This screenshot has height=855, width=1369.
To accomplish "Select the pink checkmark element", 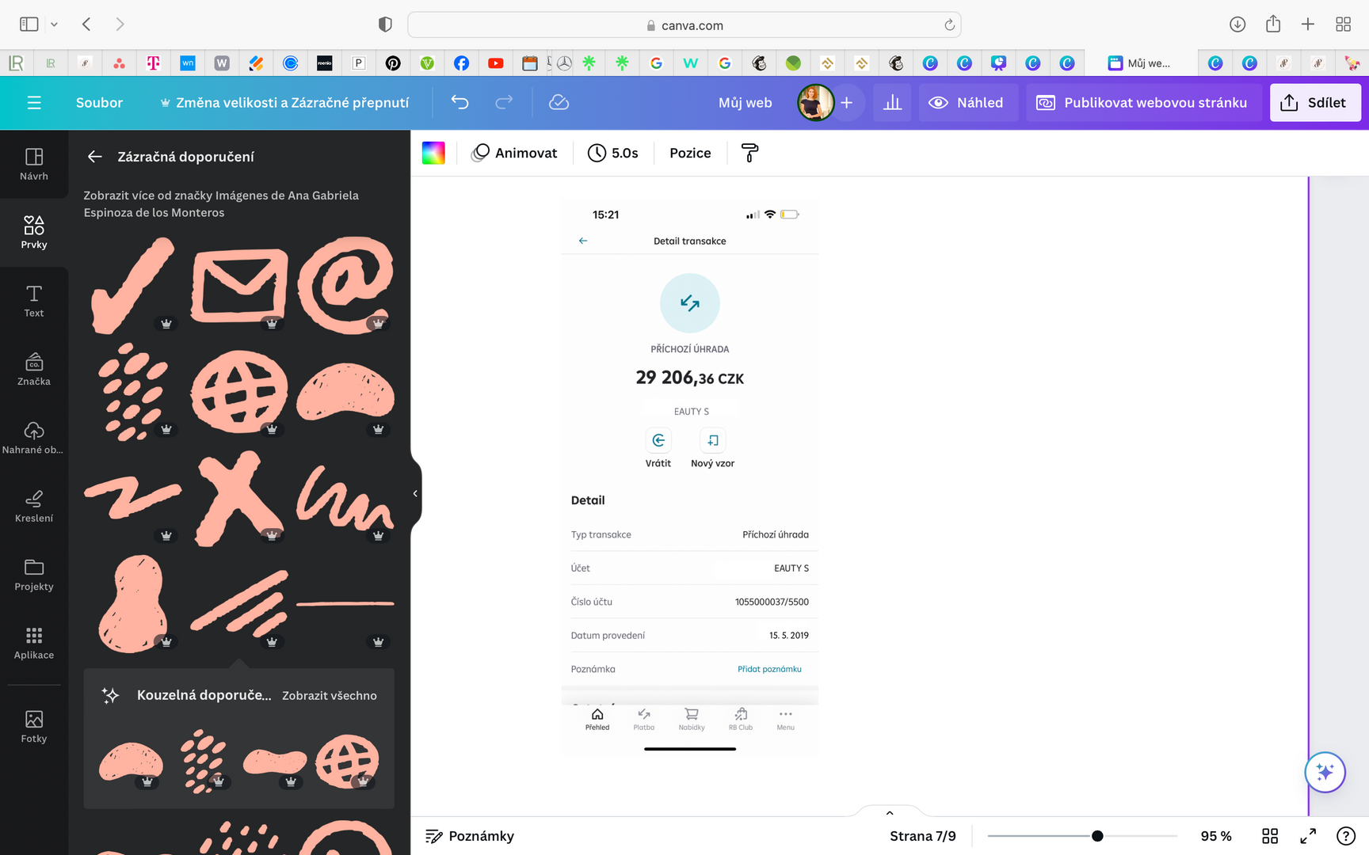I will pos(132,285).
